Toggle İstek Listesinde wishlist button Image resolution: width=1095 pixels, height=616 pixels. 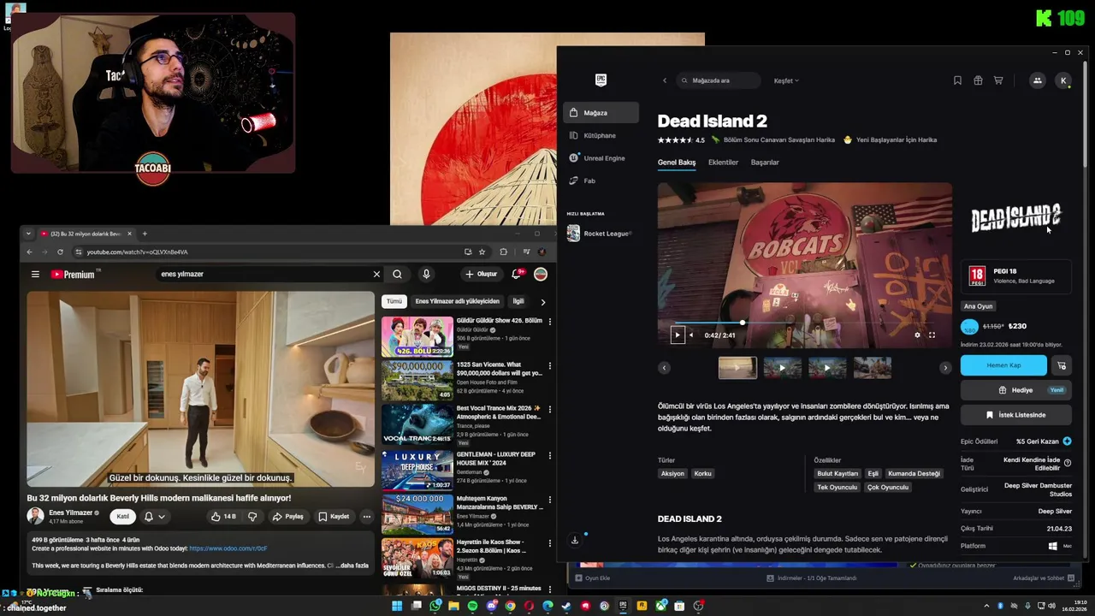click(1015, 415)
